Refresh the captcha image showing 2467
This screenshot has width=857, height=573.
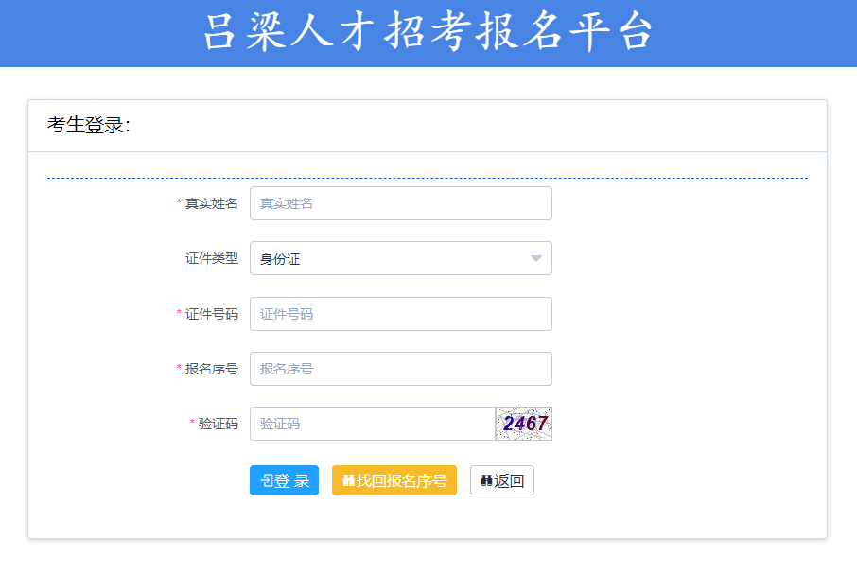(x=524, y=424)
